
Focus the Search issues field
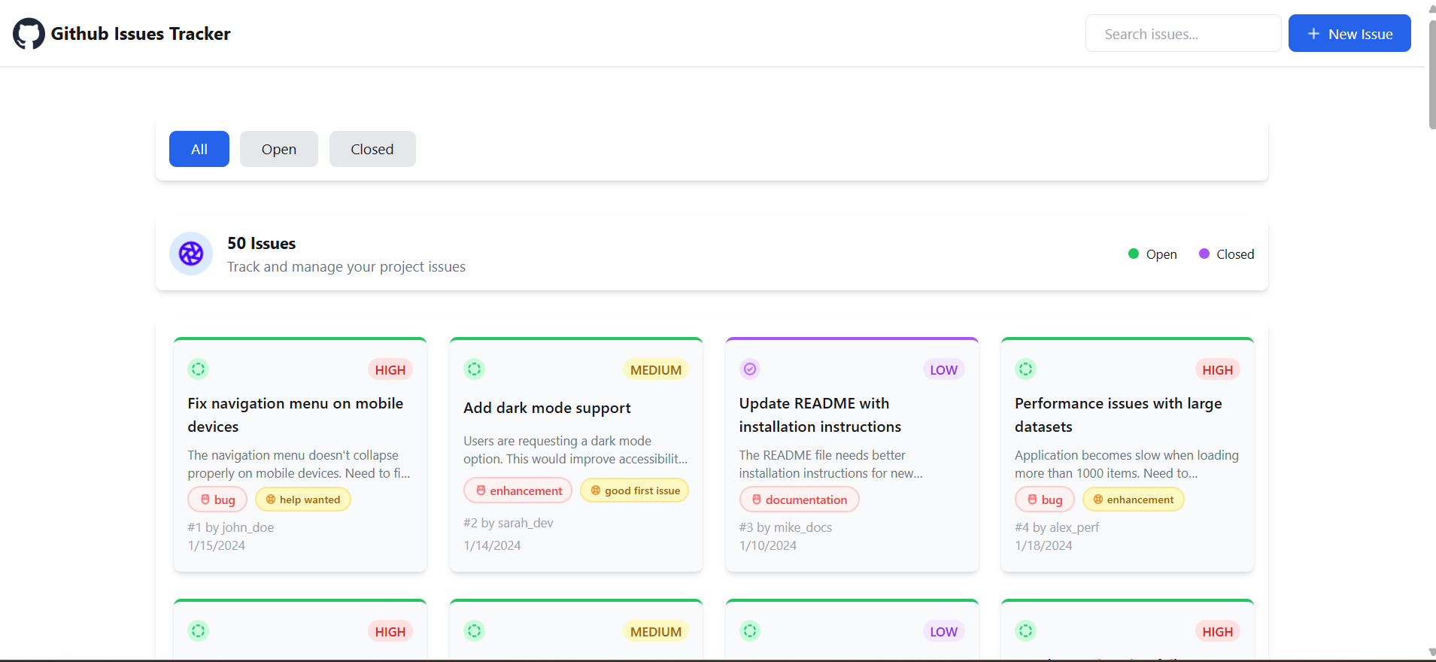pos(1183,33)
